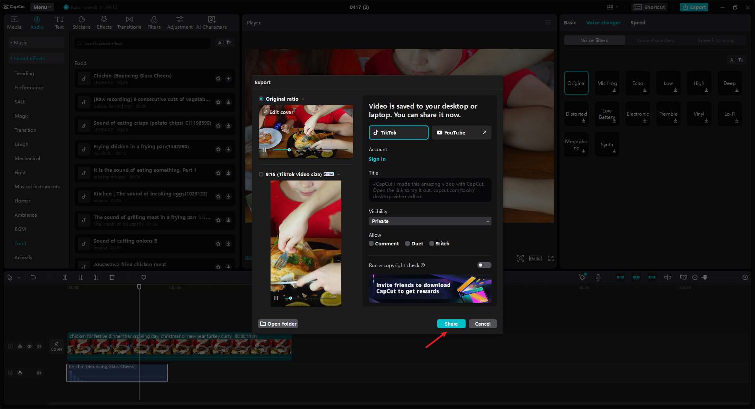Open the Text panel

tap(59, 22)
